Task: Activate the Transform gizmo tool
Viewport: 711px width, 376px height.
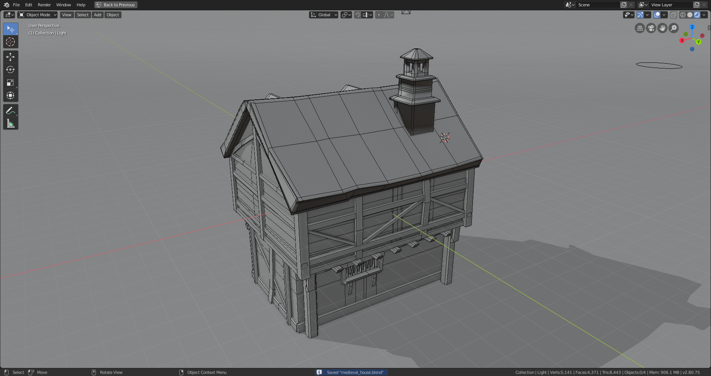Action: point(10,95)
